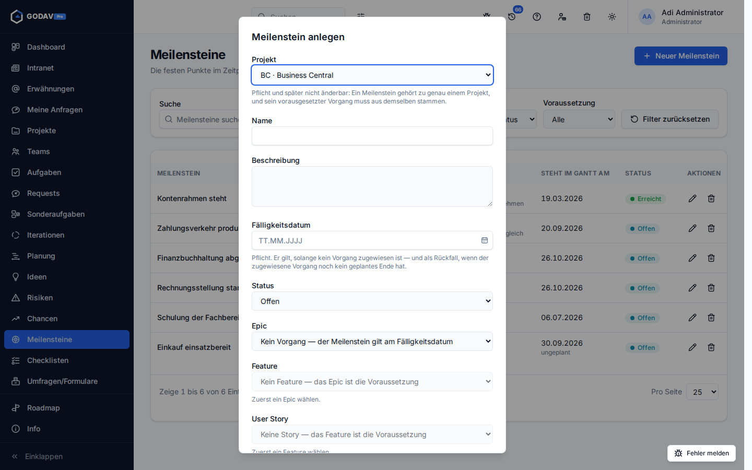Select Checklisten in the sidebar
The width and height of the screenshot is (752, 470).
[x=67, y=360]
